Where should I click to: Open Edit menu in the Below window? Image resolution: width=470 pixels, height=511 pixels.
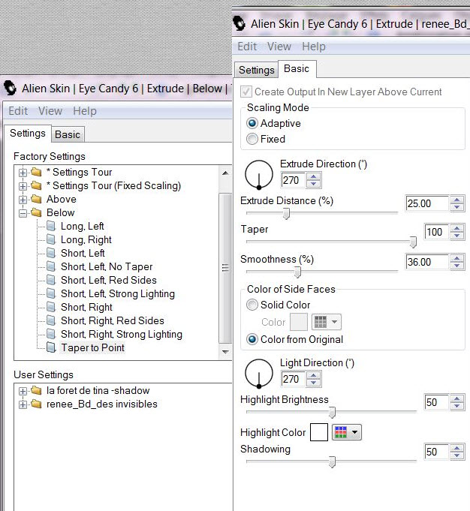tap(18, 111)
